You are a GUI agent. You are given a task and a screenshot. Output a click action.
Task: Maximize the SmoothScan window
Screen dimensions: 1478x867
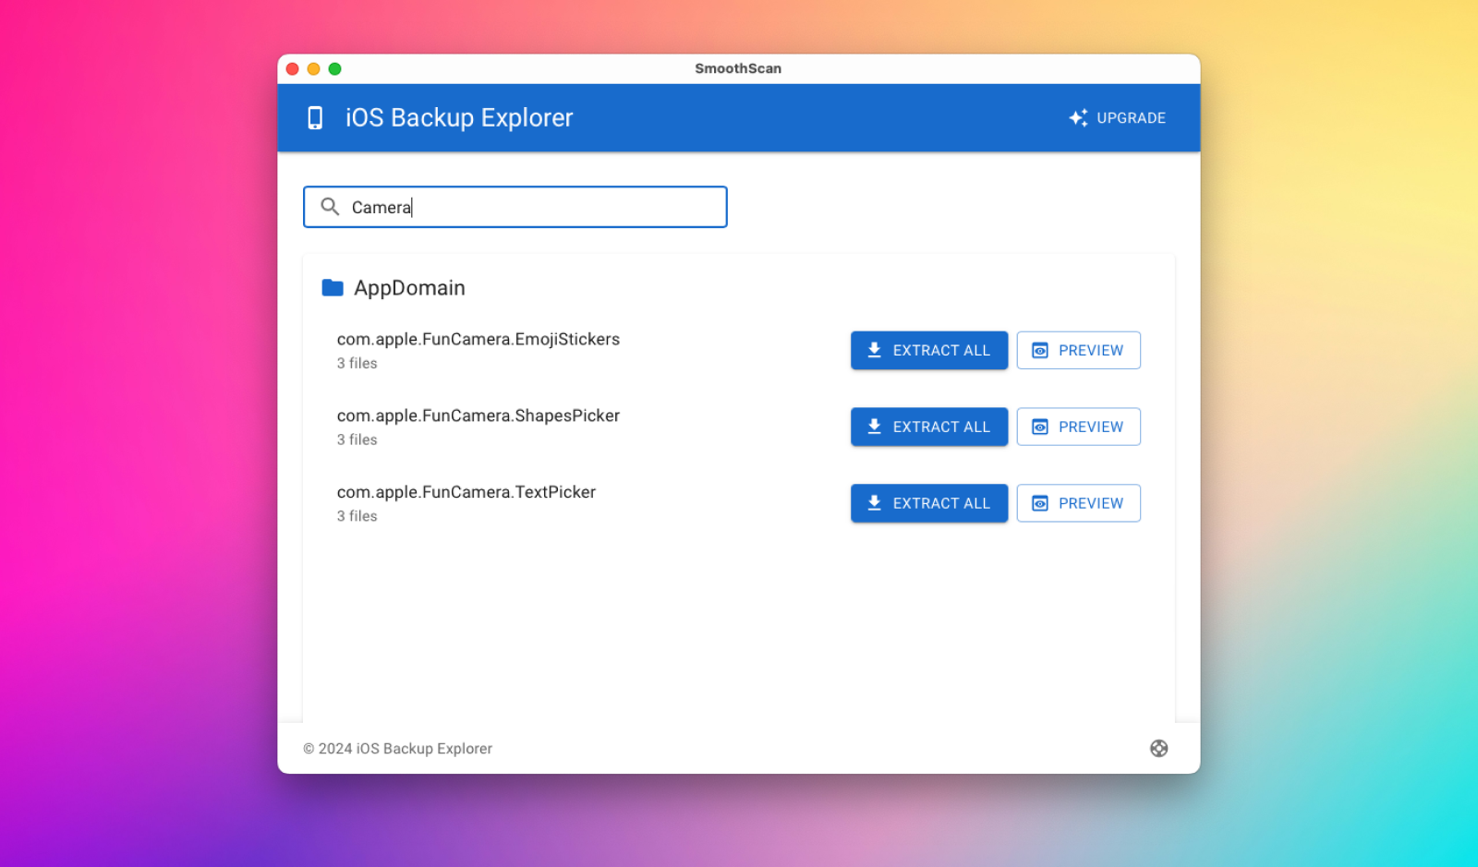(335, 69)
